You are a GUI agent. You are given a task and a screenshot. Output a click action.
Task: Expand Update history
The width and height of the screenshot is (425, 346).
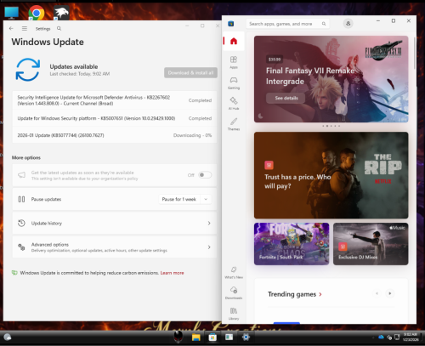tap(115, 223)
